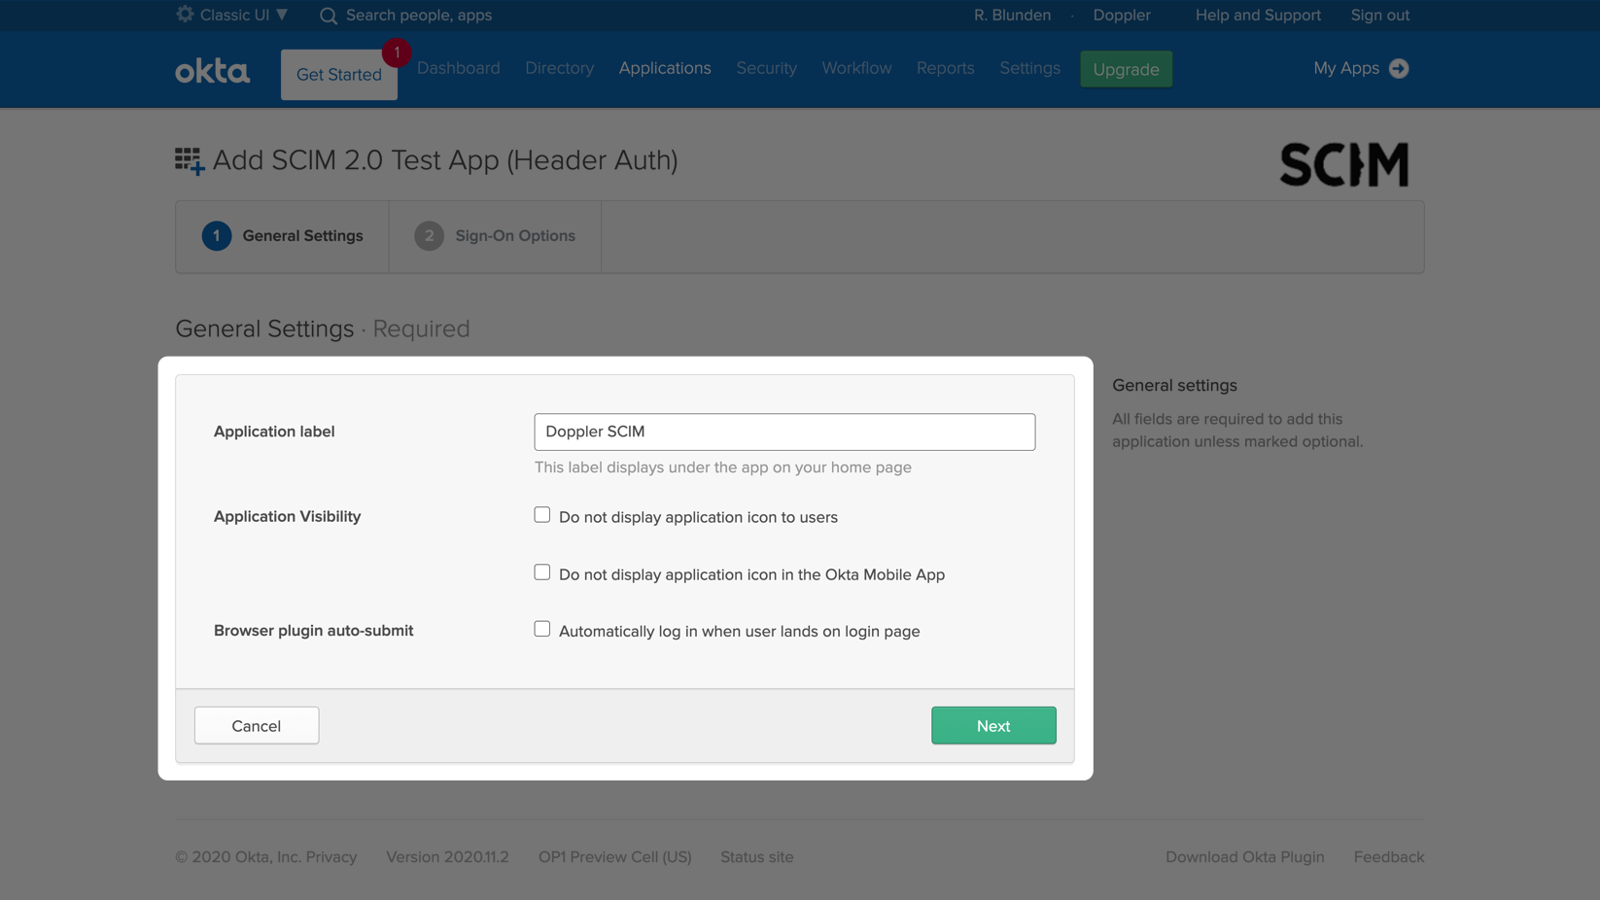Viewport: 1600px width, 900px height.
Task: Click the step 1 circle icon
Action: 217,236
